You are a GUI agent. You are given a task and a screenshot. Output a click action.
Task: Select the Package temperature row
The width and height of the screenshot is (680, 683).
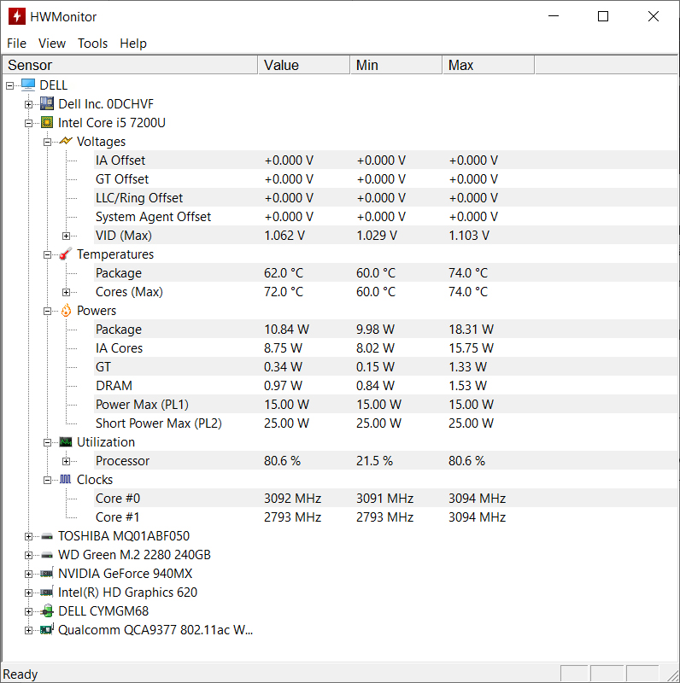pos(385,272)
